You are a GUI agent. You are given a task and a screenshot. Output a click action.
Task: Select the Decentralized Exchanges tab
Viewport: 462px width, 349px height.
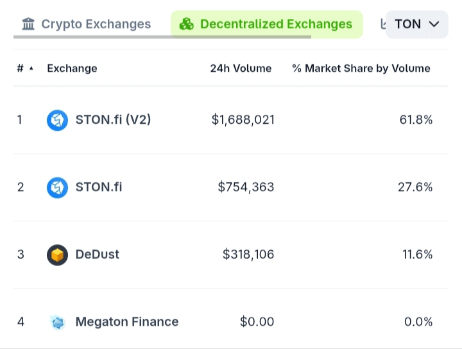point(275,24)
